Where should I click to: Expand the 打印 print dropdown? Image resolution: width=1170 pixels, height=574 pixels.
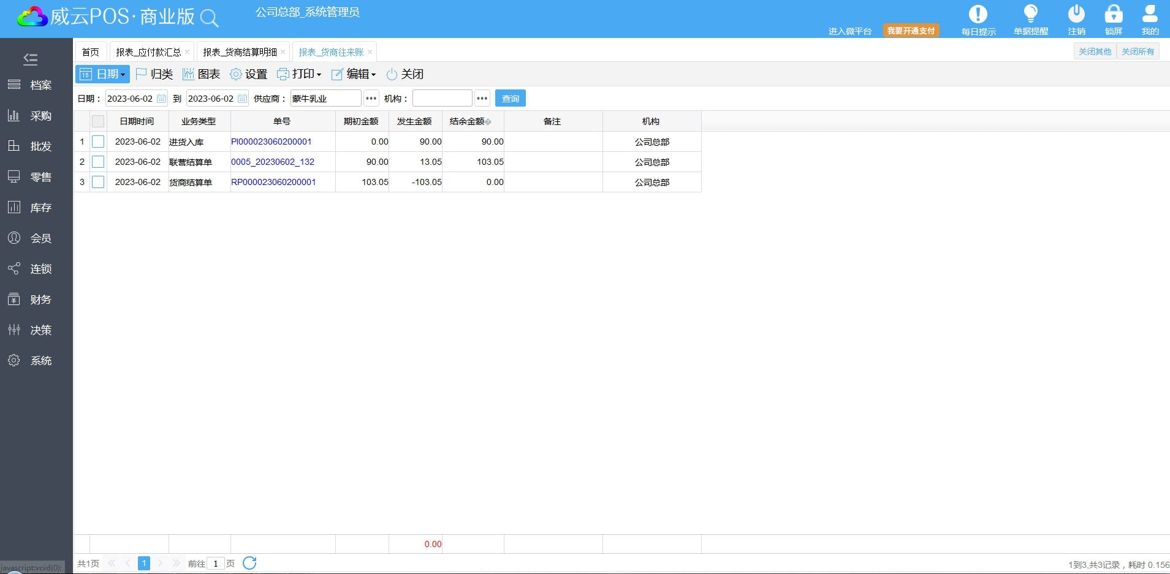[x=299, y=74]
